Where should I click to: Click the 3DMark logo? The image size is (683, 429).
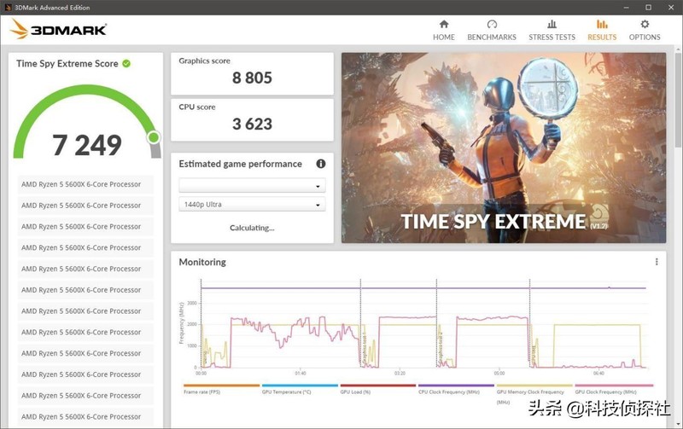58,29
